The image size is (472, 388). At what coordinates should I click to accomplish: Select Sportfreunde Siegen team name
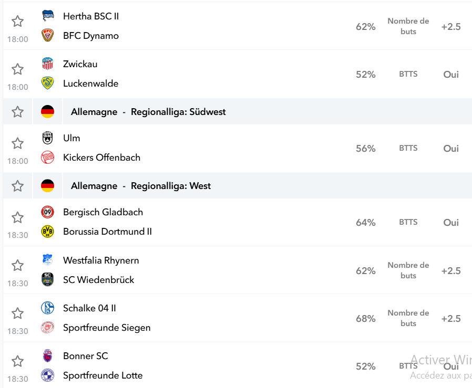click(x=107, y=328)
